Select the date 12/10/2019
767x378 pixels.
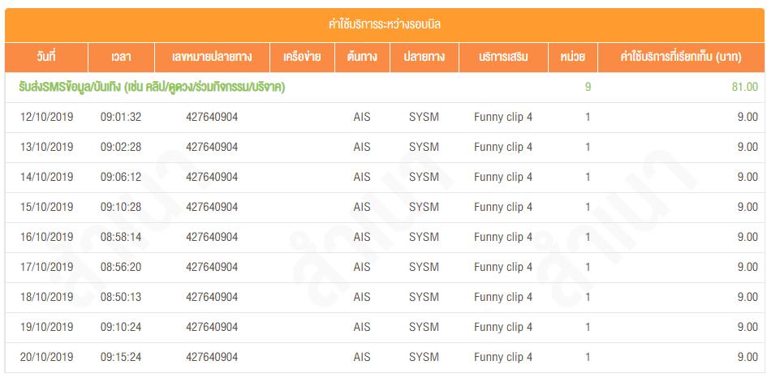pyautogui.click(x=46, y=118)
